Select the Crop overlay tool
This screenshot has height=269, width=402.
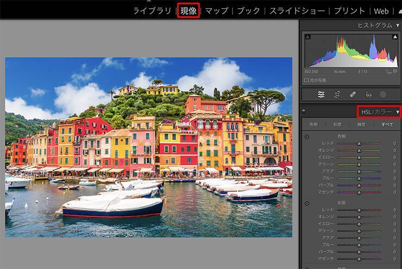pyautogui.click(x=337, y=94)
